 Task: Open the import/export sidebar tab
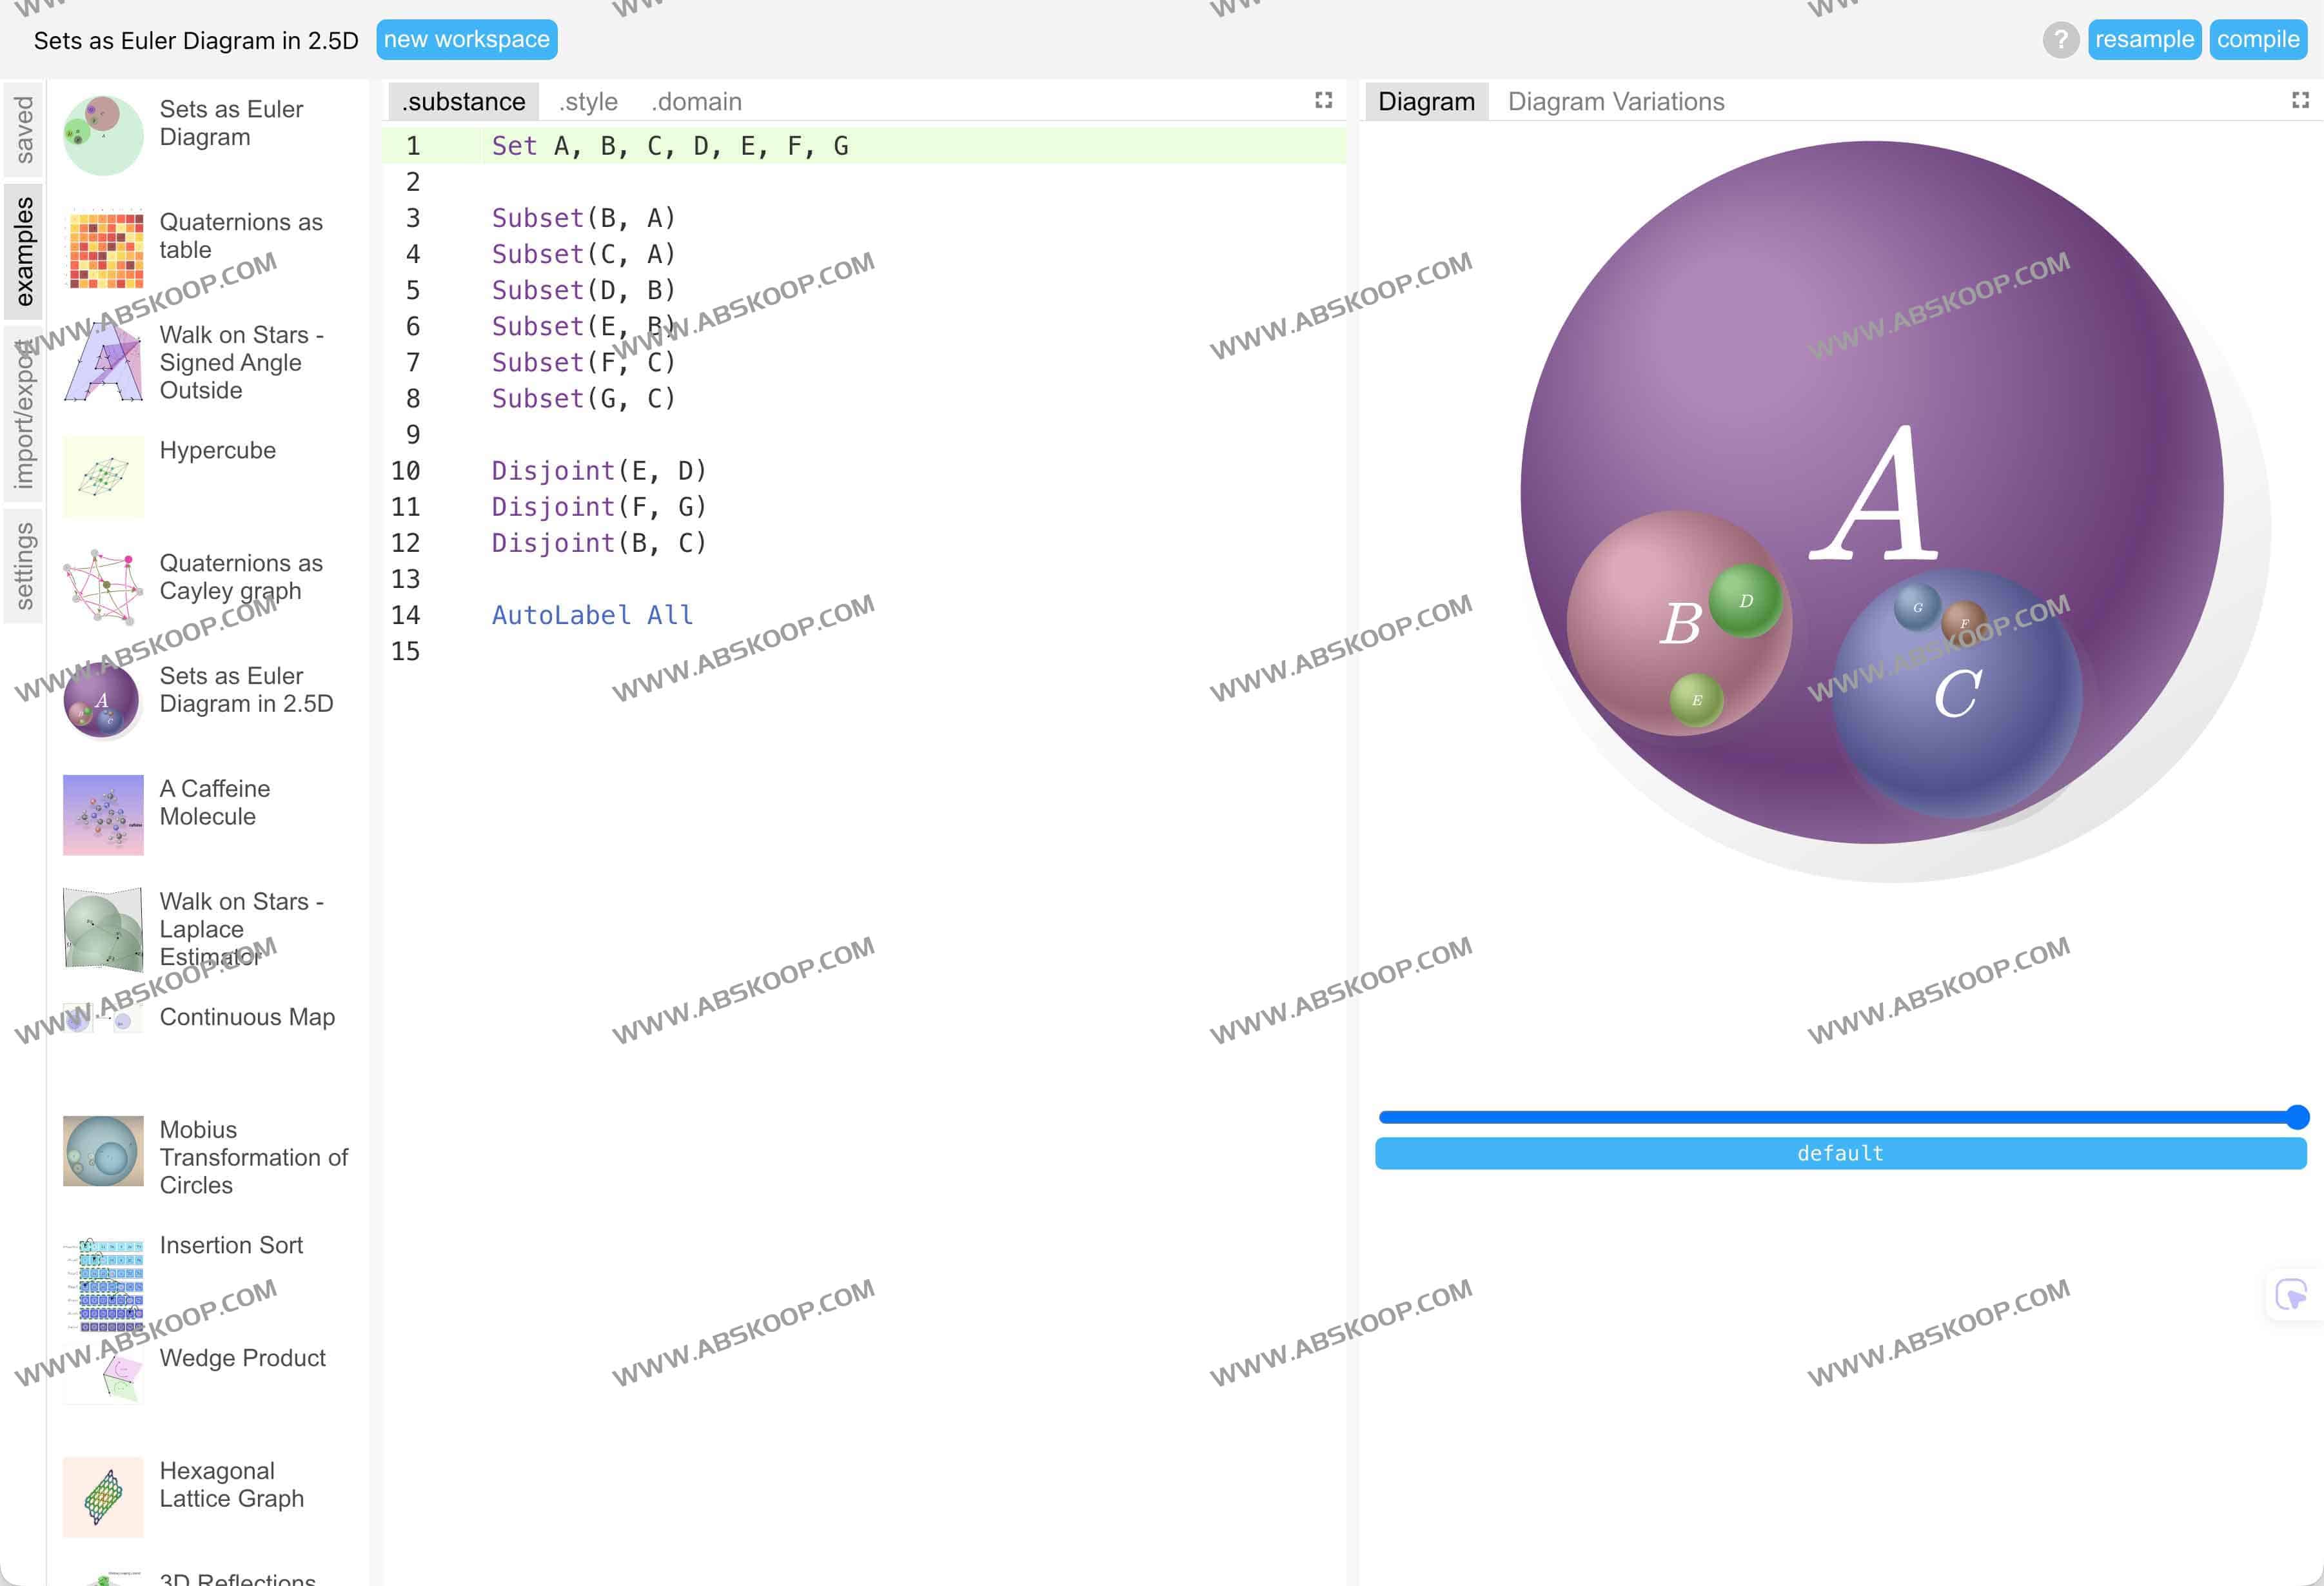click(x=24, y=414)
